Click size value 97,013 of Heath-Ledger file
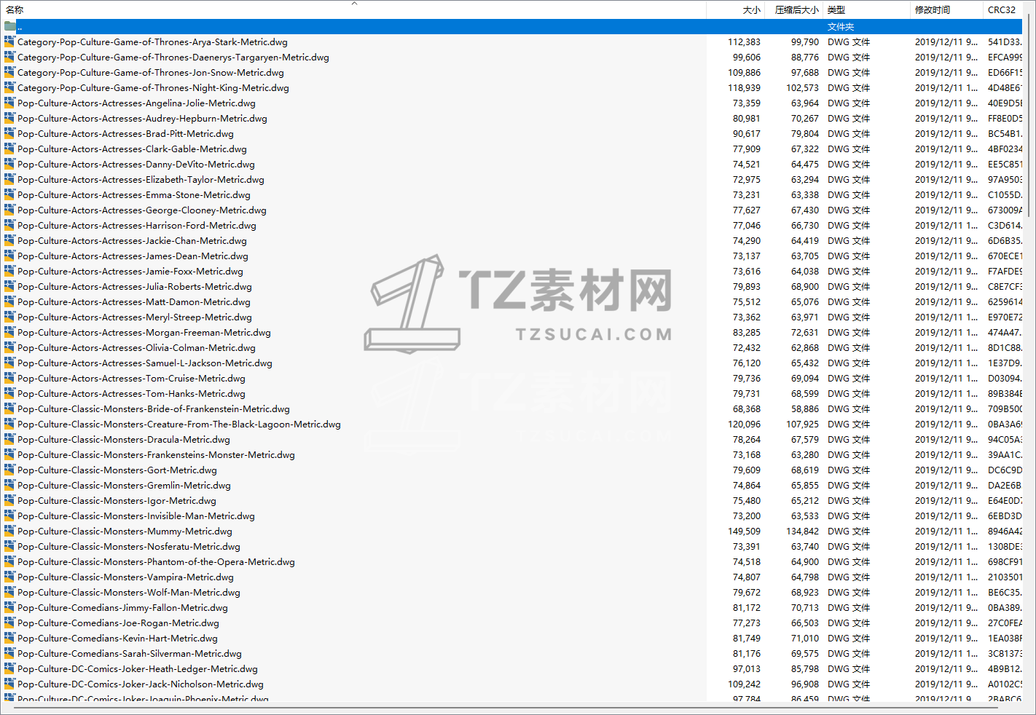This screenshot has width=1036, height=715. click(x=747, y=669)
